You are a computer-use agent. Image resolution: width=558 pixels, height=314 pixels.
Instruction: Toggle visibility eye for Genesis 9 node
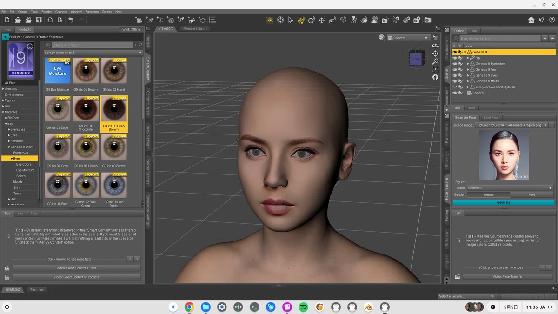[x=455, y=52]
